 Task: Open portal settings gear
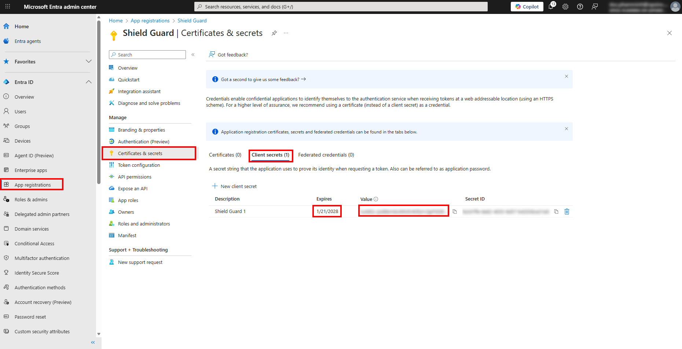[x=565, y=7]
